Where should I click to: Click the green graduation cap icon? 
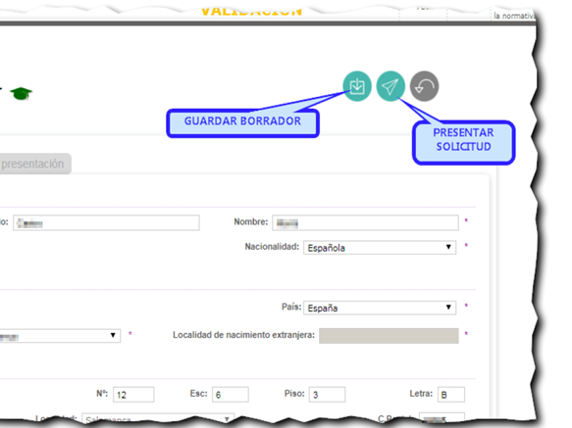tap(22, 94)
